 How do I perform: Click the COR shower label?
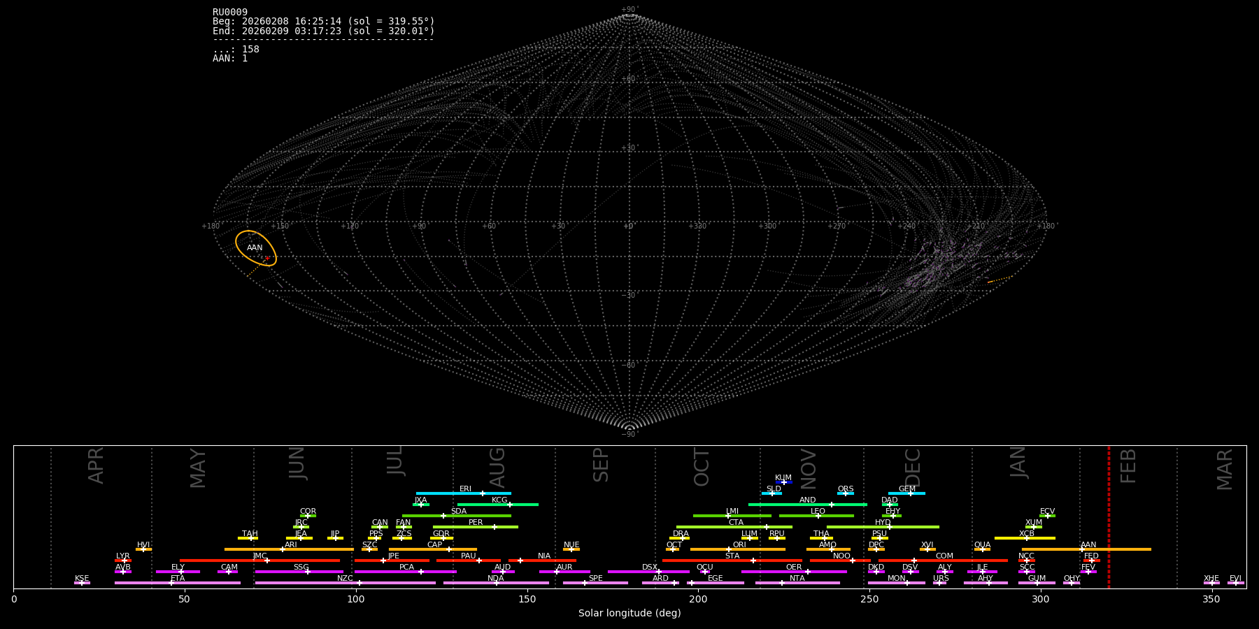(x=308, y=512)
